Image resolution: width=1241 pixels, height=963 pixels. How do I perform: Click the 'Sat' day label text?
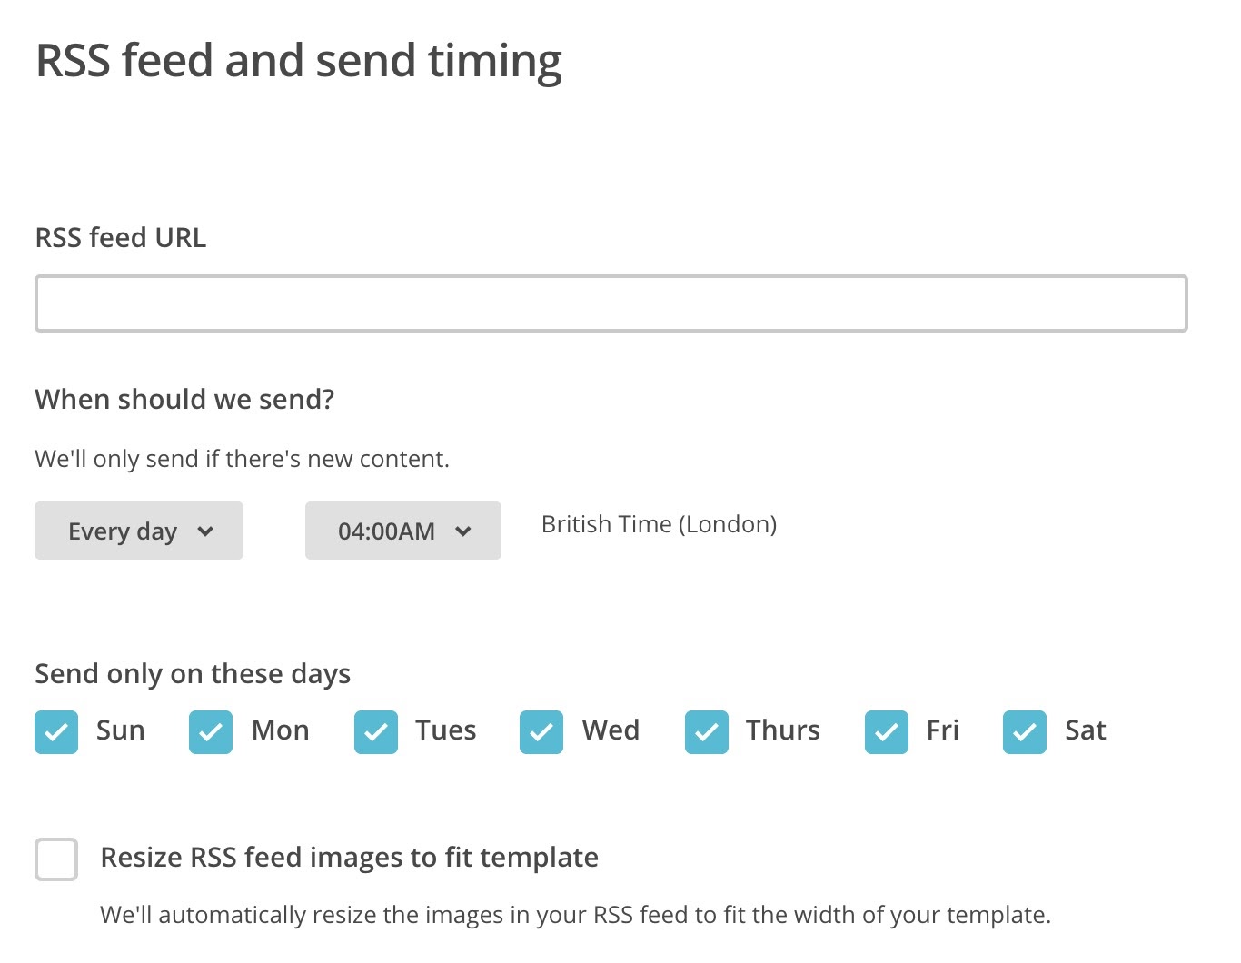pos(1085,730)
